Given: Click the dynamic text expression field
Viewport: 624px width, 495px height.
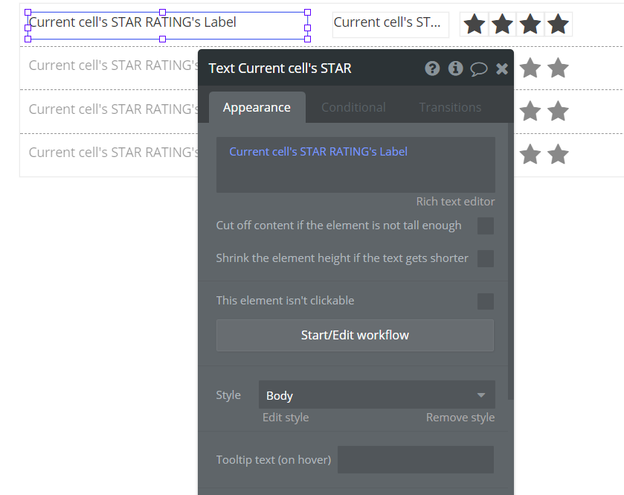Looking at the screenshot, I should pyautogui.click(x=356, y=165).
